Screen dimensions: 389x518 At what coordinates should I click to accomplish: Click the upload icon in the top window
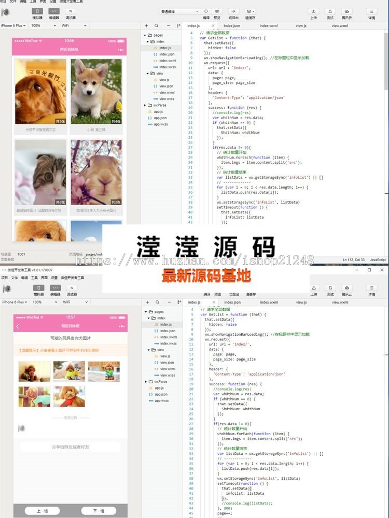pos(314,11)
